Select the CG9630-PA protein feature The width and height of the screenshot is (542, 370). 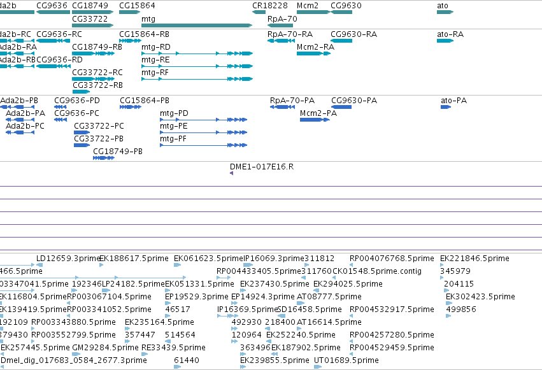341,107
